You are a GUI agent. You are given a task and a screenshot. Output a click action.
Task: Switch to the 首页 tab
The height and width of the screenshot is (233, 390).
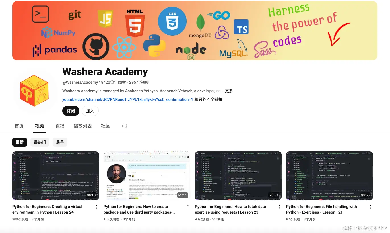click(19, 126)
